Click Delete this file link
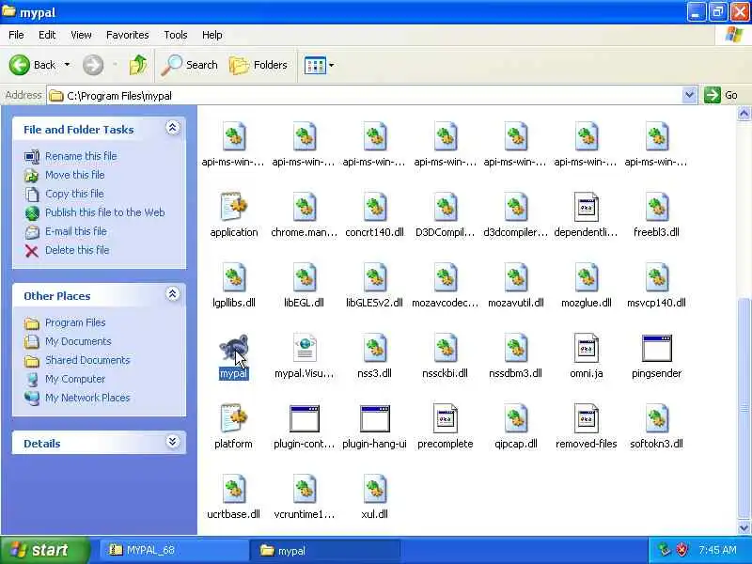Image resolution: width=752 pixels, height=564 pixels. [77, 250]
